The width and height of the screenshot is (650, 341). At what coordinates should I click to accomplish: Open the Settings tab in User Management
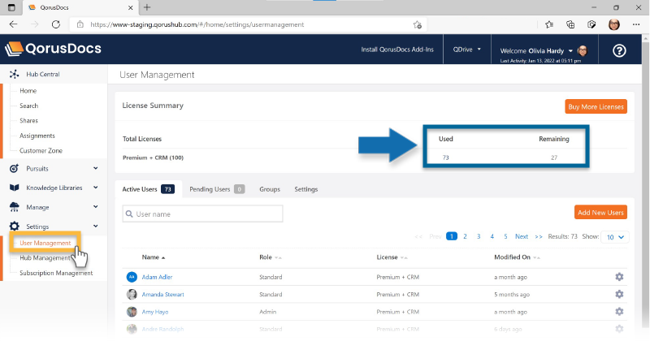(x=306, y=189)
